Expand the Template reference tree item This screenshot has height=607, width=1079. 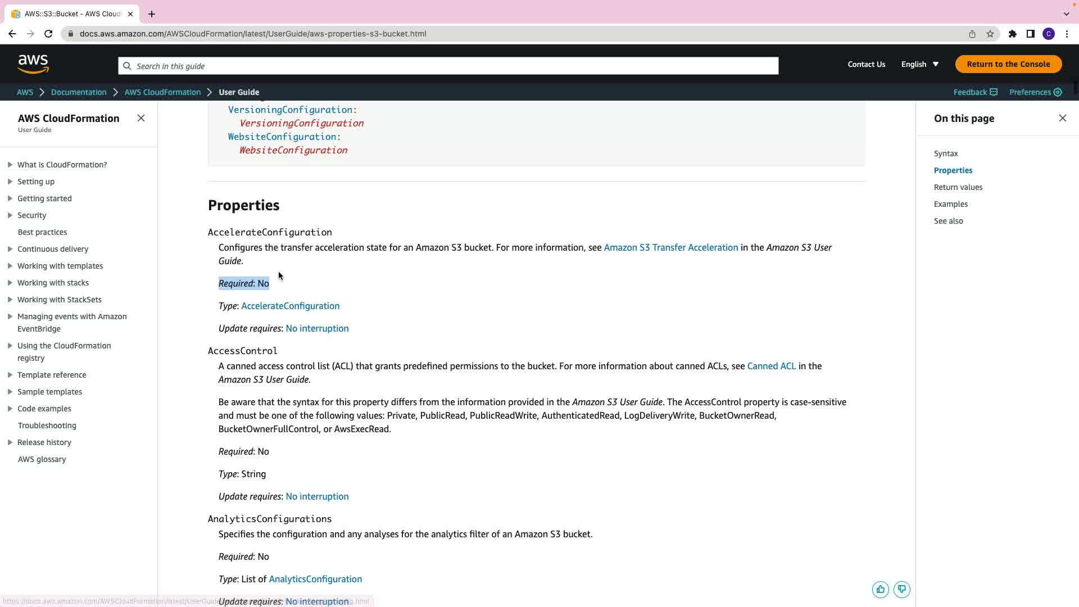coord(10,375)
